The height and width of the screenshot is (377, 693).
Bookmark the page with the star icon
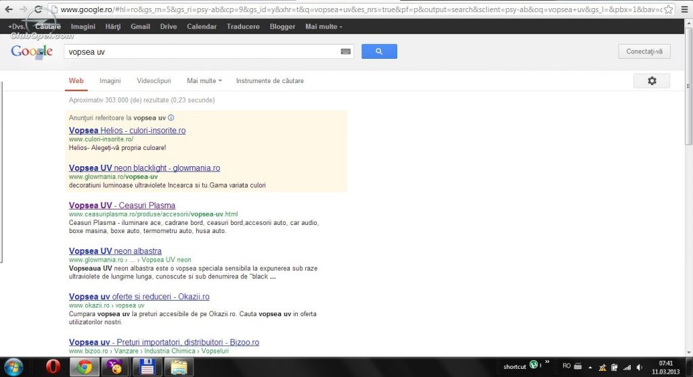pyautogui.click(x=669, y=9)
